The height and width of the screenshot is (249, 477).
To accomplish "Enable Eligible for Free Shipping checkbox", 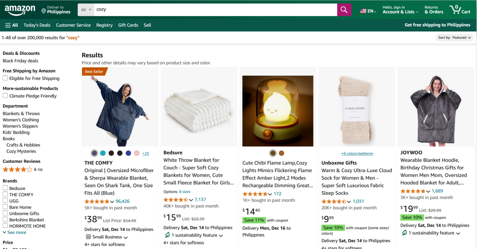I will pos(5,78).
